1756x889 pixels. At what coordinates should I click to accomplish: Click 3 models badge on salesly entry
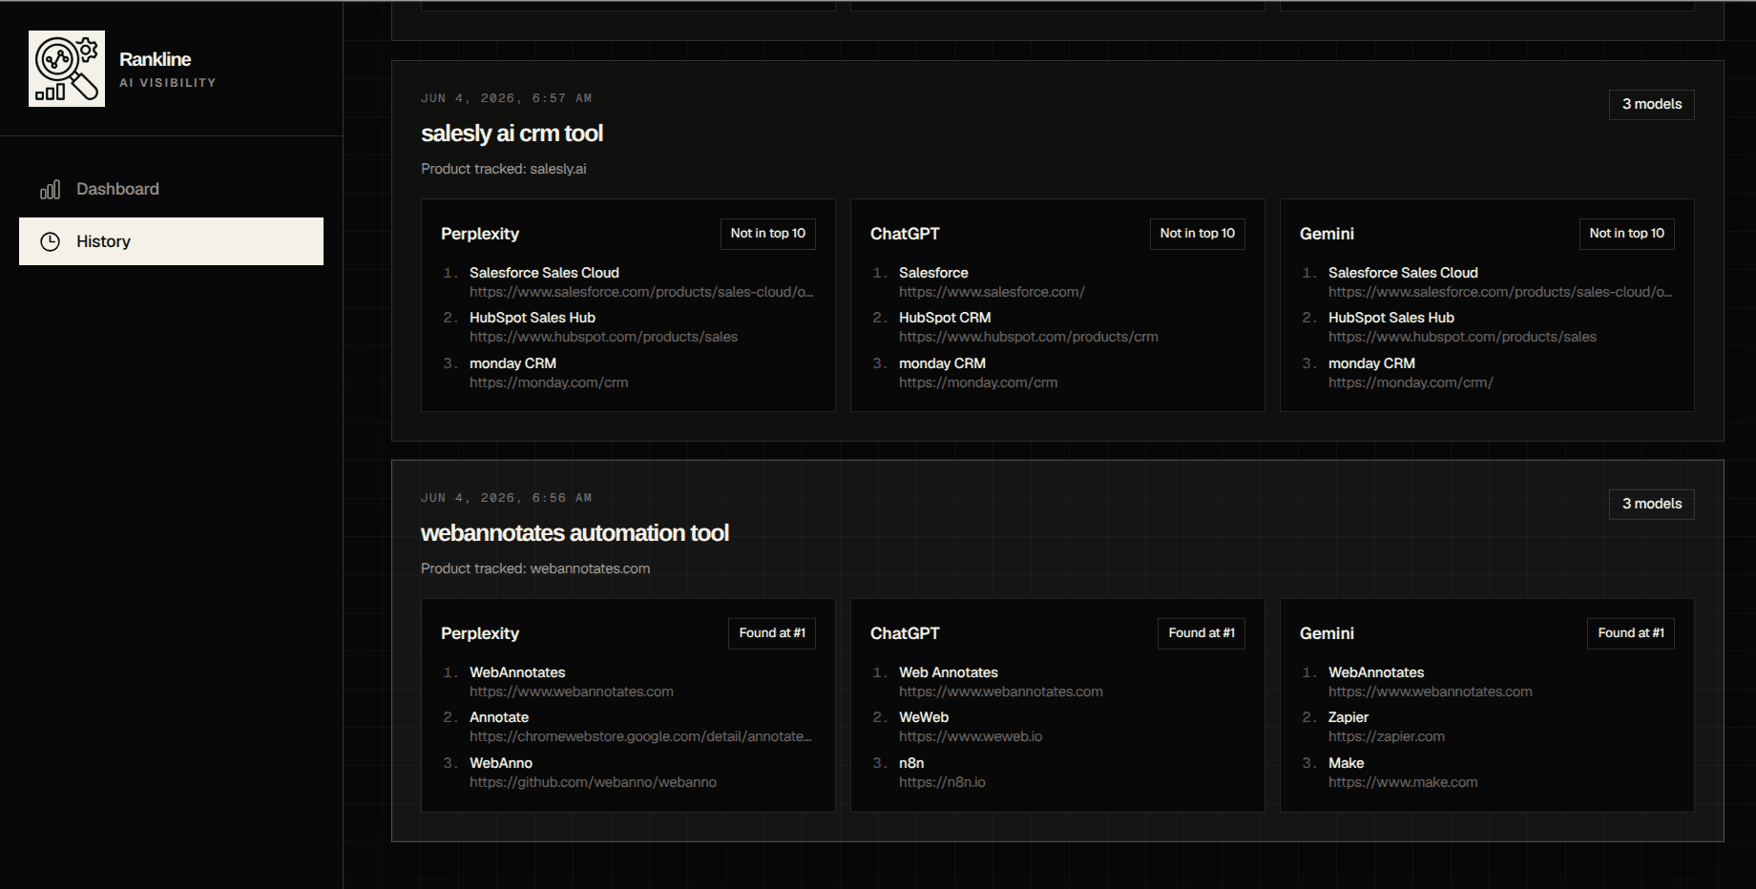pyautogui.click(x=1651, y=104)
